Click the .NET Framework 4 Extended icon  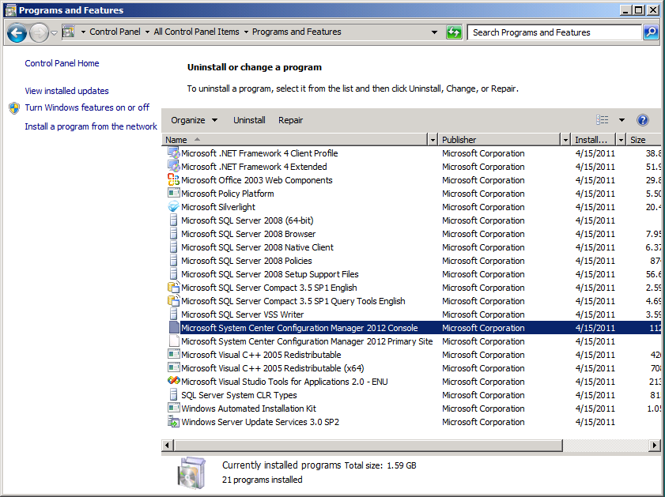[x=173, y=167]
